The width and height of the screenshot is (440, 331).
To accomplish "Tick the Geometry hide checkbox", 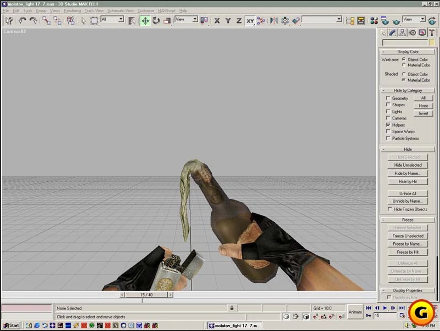I will point(388,98).
